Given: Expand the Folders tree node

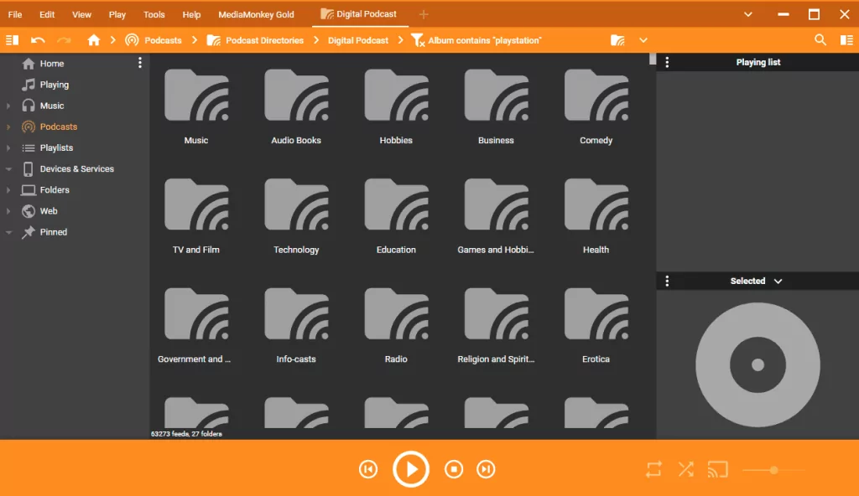Looking at the screenshot, I should click(x=8, y=190).
